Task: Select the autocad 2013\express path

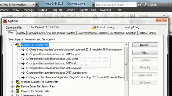Action: pos(53,68)
